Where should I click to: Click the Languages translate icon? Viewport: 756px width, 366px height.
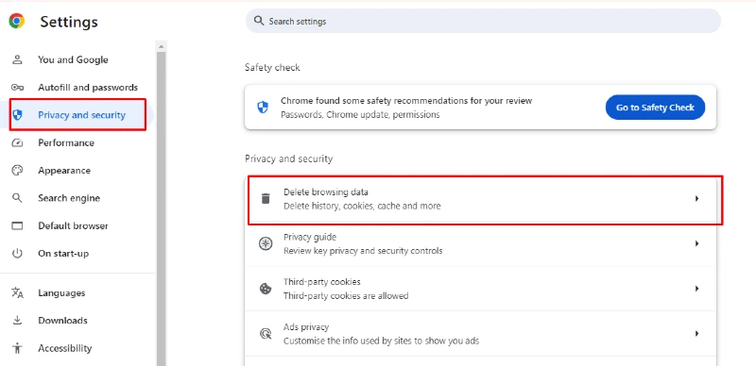pos(17,292)
